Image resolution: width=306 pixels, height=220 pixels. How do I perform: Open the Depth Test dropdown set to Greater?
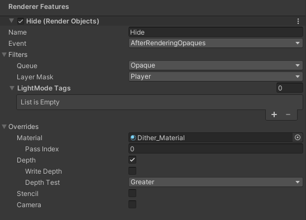216,182
